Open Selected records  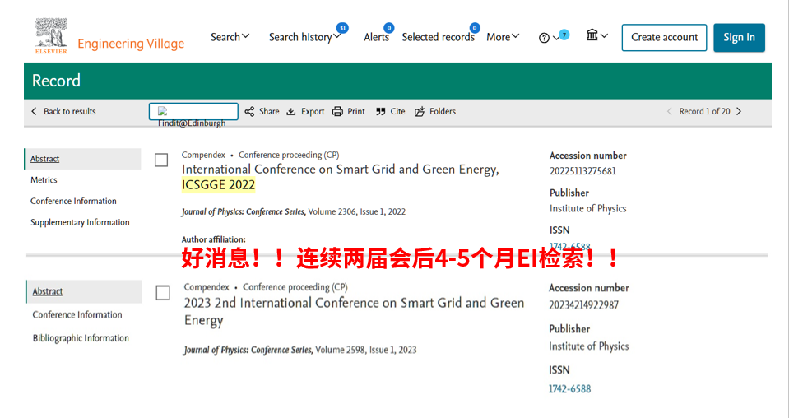438,37
